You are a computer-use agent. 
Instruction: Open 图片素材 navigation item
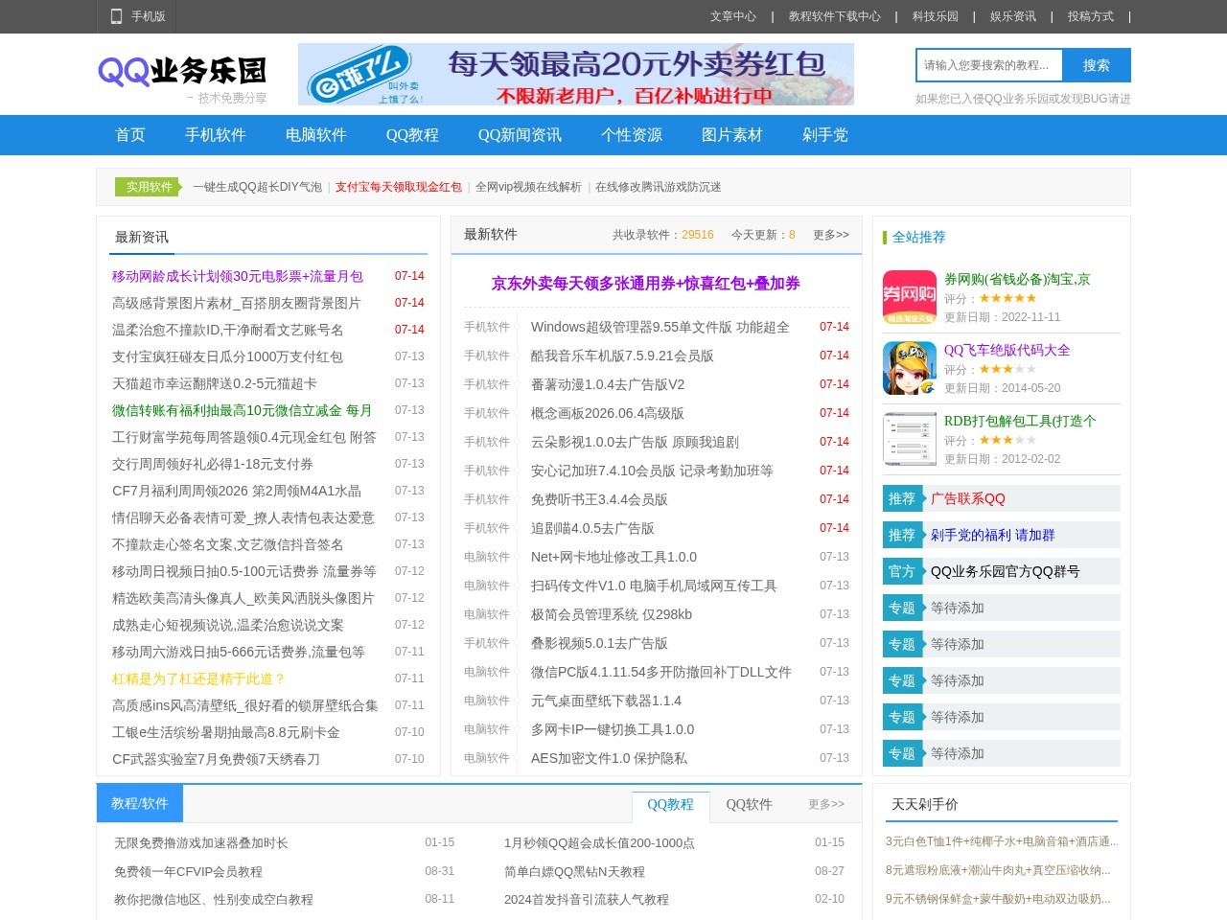pyautogui.click(x=732, y=135)
